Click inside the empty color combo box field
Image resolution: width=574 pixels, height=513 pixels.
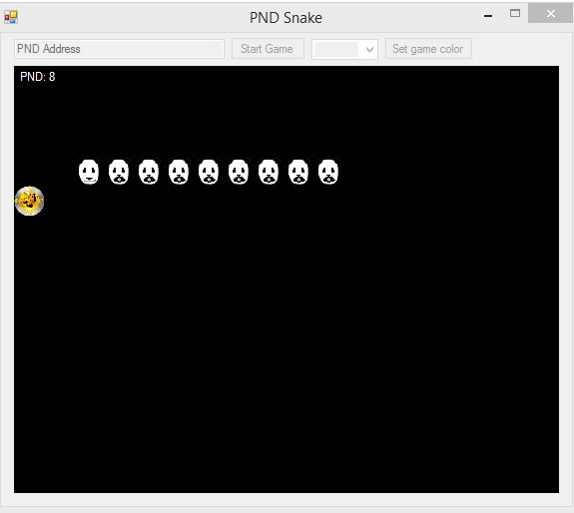(x=336, y=49)
